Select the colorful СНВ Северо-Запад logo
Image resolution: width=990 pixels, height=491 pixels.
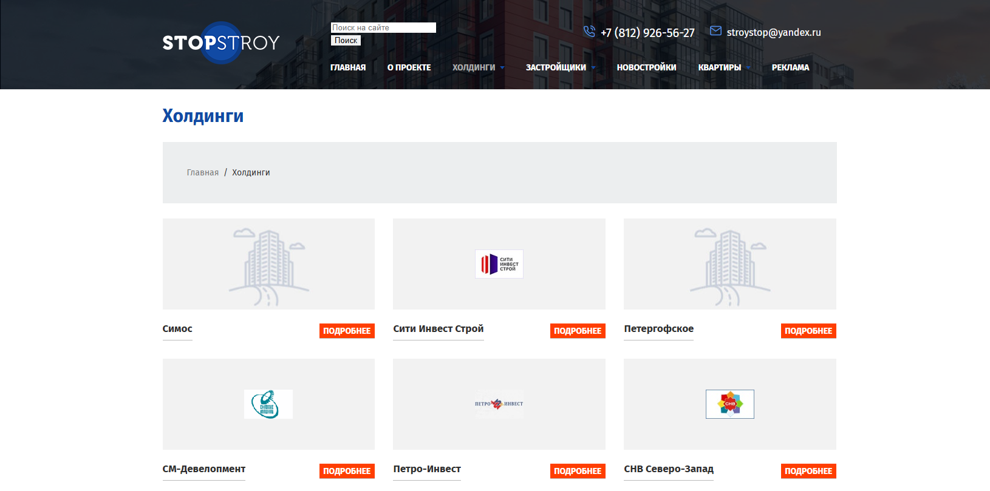[730, 404]
